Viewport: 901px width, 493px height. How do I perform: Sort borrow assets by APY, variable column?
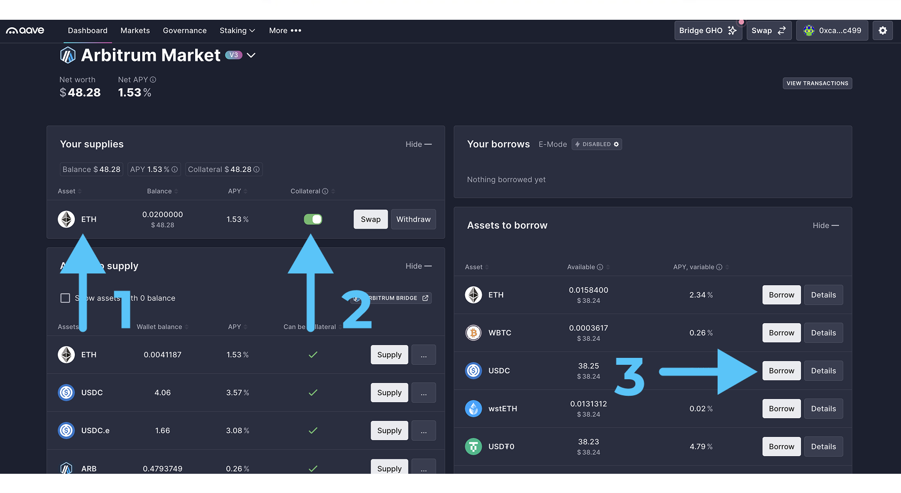tap(694, 267)
